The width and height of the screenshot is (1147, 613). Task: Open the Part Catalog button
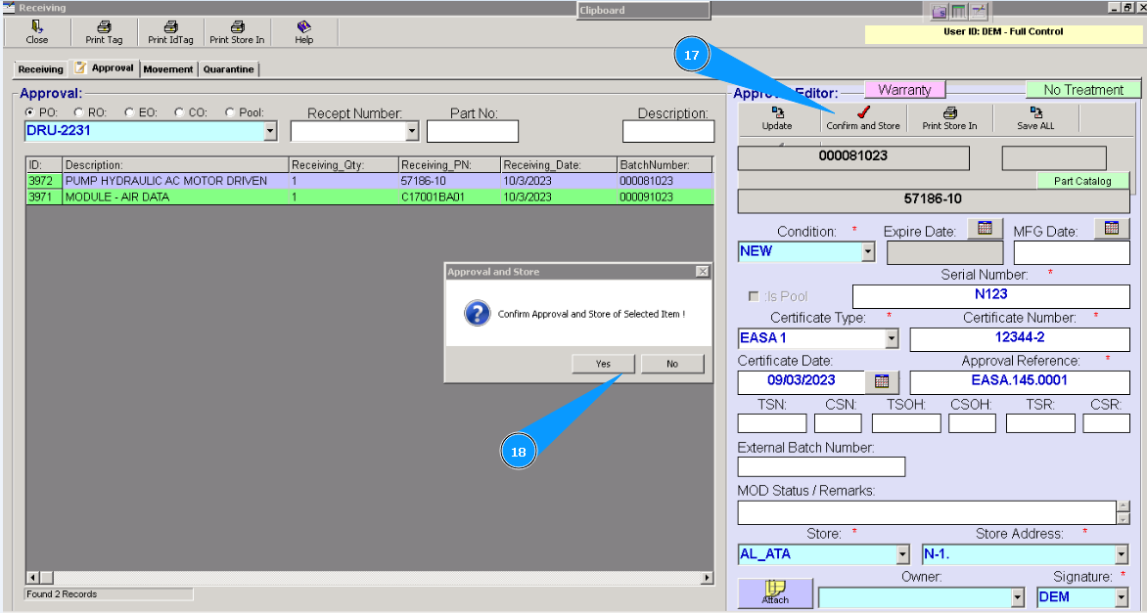click(x=1082, y=181)
